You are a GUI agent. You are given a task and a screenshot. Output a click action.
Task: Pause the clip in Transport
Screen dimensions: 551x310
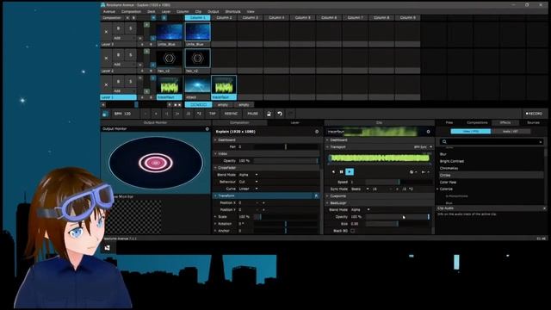(x=341, y=172)
